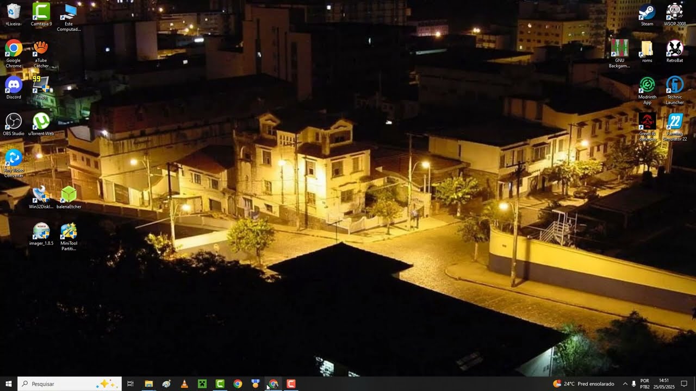Click the medal icon in the taskbar
This screenshot has width=696, height=391.
pyautogui.click(x=256, y=384)
